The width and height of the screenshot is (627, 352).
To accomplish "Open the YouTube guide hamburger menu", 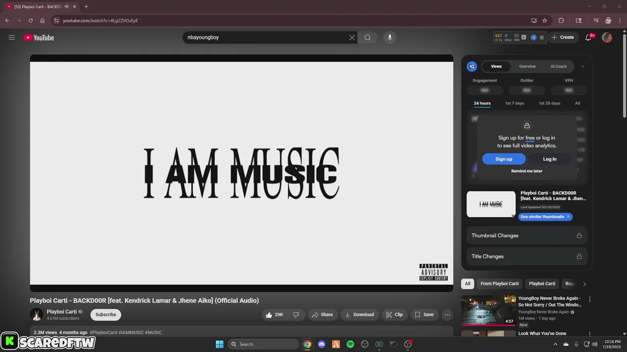I will coord(12,38).
